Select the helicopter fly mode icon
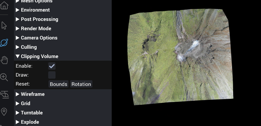This screenshot has height=126, width=261. (x=4, y=94)
